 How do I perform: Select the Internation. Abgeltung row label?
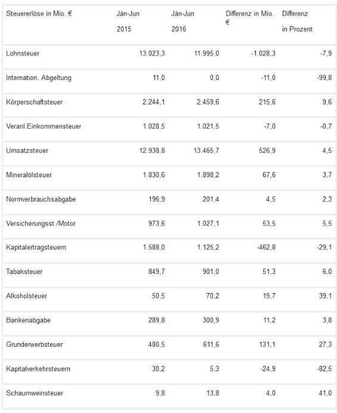[x=39, y=78]
